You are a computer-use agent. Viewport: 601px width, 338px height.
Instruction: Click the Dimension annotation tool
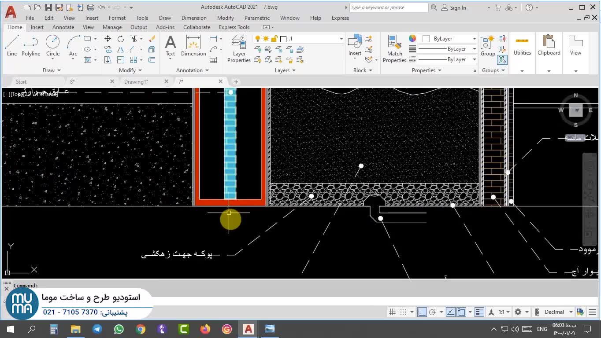click(193, 46)
